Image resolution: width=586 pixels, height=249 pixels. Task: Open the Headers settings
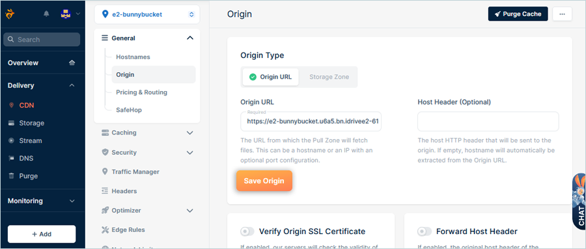pyautogui.click(x=124, y=191)
